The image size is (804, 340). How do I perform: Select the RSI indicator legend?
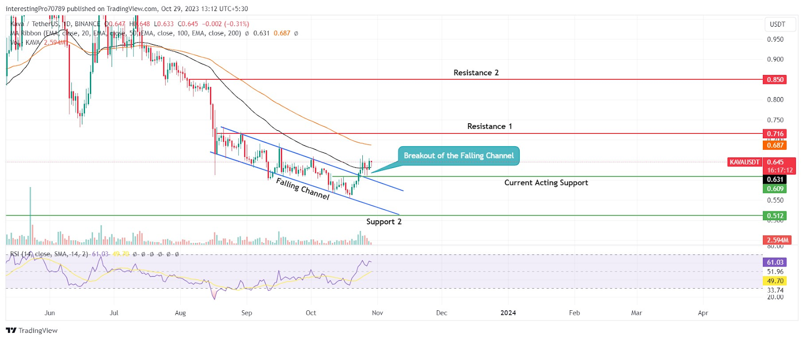coord(94,254)
